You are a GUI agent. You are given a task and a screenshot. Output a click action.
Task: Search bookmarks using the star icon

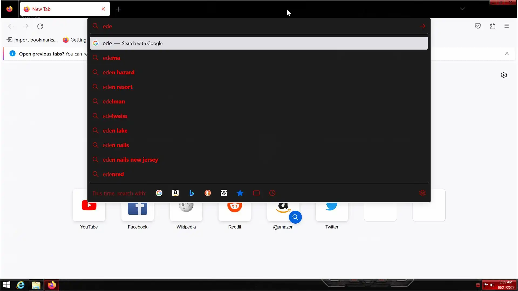240,193
